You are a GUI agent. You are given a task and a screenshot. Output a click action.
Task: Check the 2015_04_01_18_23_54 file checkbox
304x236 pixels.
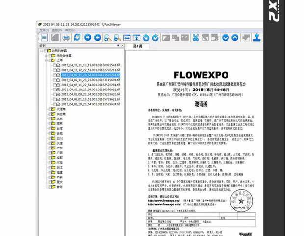[54, 104]
